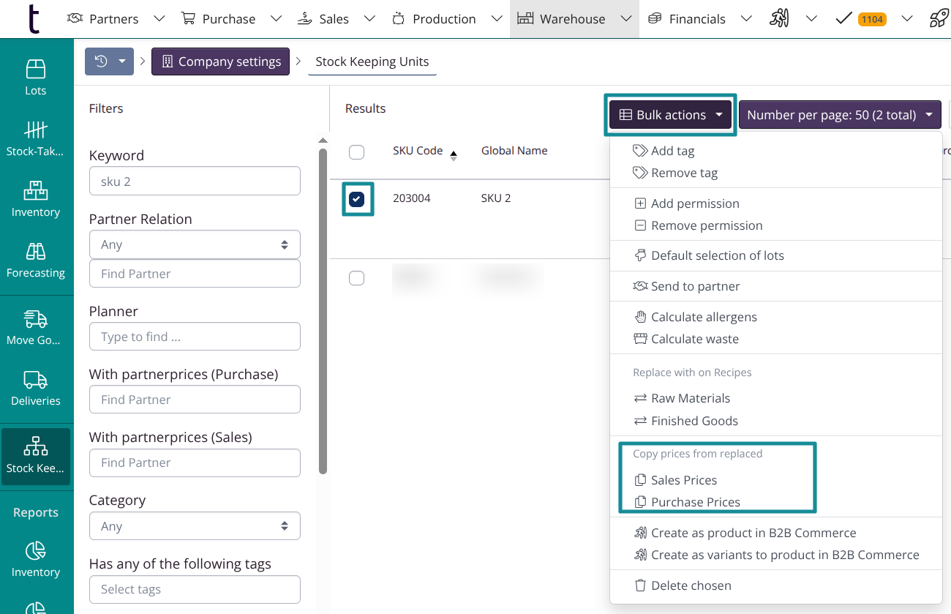Click the running figure icon in top bar
Viewport: 951px width, 614px height.
[779, 18]
